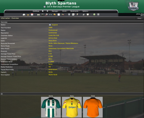Click the Continue button
The width and height of the screenshot is (144, 118).
(x=36, y=11)
